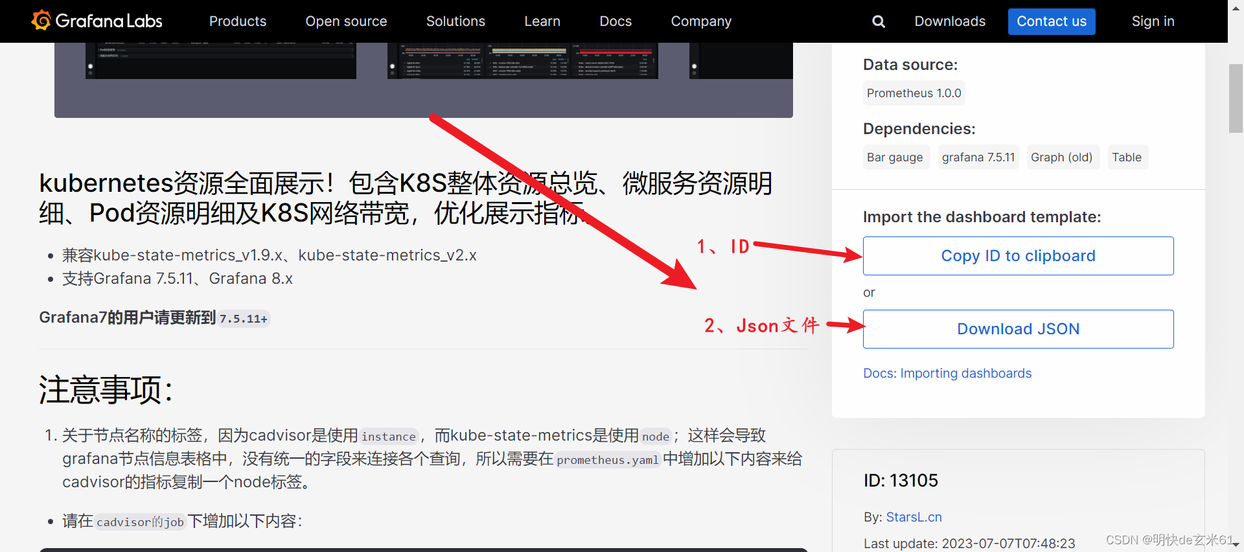Click the Dependencies heading
This screenshot has width=1244, height=552.
click(x=919, y=129)
